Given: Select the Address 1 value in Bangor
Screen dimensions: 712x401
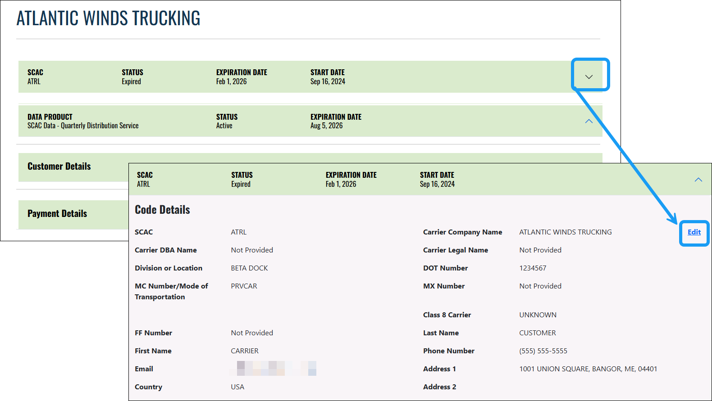Looking at the screenshot, I should coord(588,369).
